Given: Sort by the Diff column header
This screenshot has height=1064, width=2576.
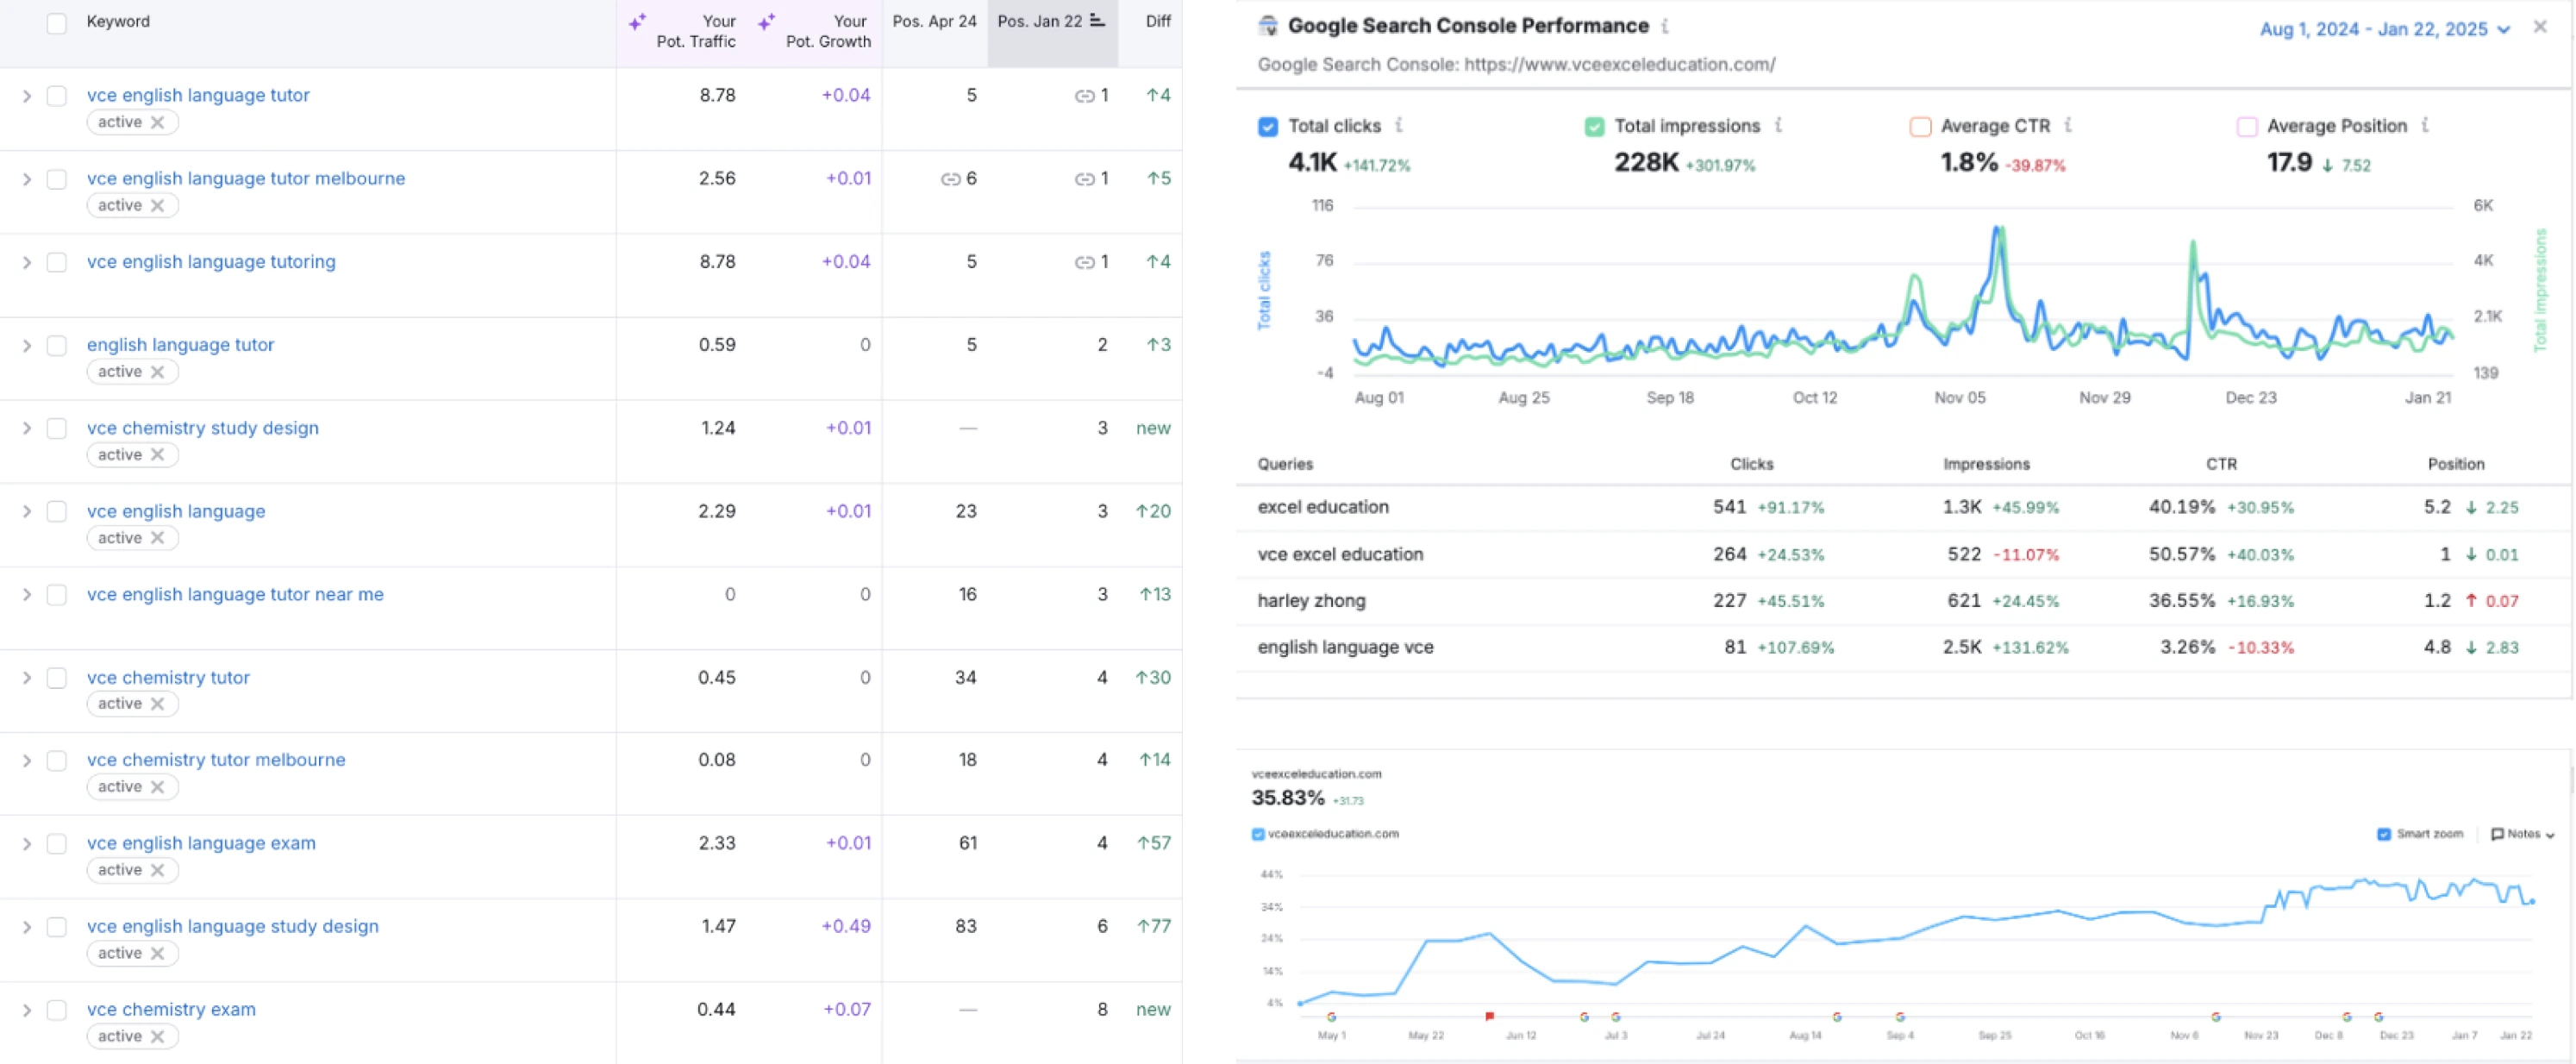Looking at the screenshot, I should (x=1158, y=21).
